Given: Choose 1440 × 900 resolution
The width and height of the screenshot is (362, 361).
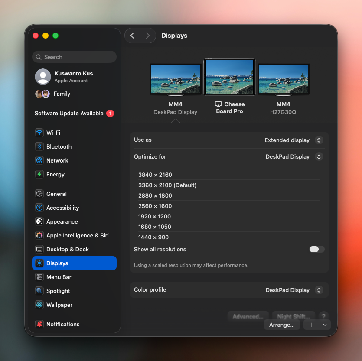Looking at the screenshot, I should coord(229,237).
